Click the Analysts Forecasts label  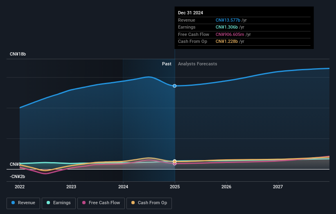(x=198, y=64)
